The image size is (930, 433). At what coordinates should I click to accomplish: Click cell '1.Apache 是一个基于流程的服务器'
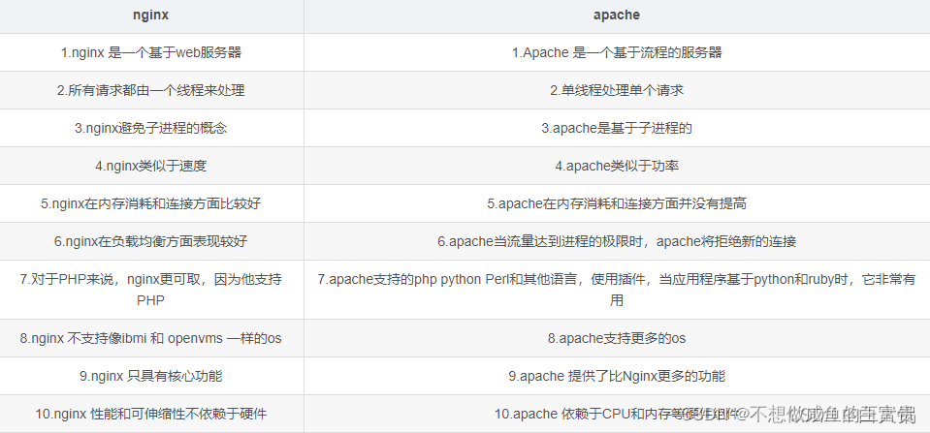click(x=617, y=52)
